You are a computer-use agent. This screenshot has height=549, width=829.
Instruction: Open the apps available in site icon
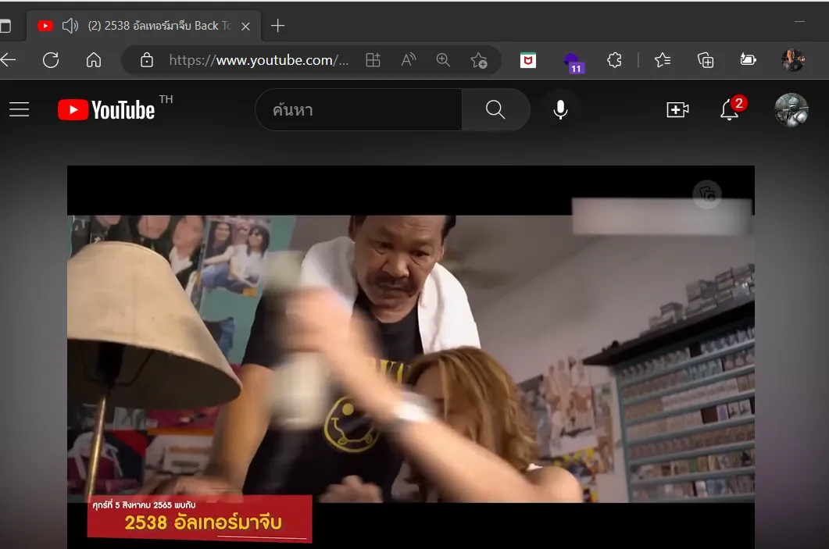(x=373, y=60)
